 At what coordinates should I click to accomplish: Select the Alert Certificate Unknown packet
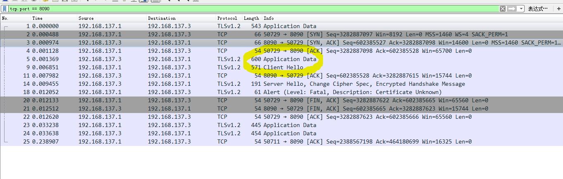click(x=281, y=92)
